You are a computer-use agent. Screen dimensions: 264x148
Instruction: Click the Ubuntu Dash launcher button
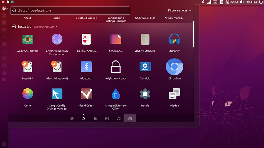coord(4,8)
